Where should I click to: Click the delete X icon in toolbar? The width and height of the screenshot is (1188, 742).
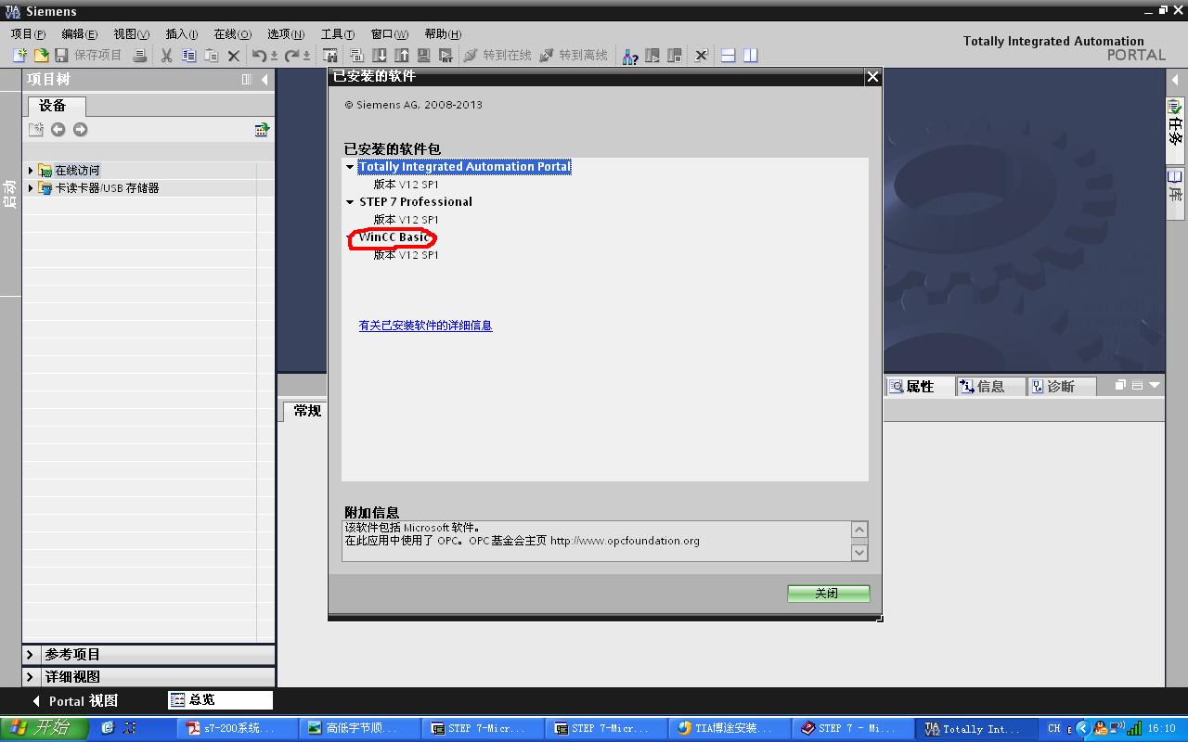(x=234, y=56)
